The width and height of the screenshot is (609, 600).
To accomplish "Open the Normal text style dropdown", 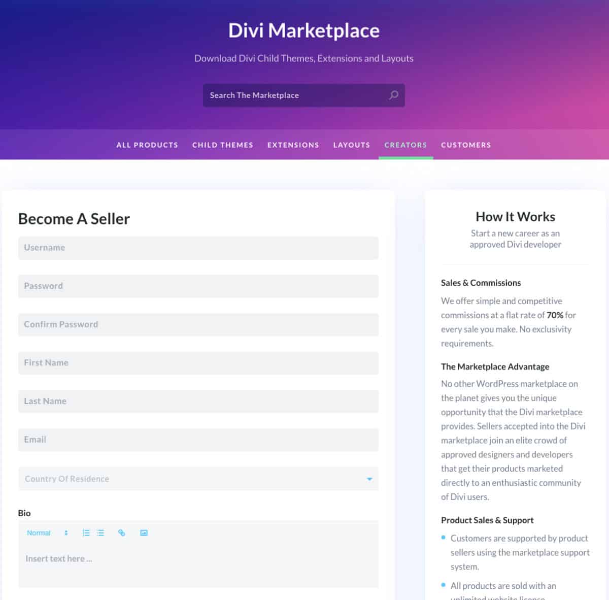I will click(x=47, y=533).
